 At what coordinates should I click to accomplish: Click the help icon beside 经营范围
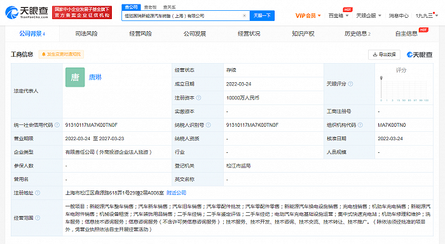[38, 218]
